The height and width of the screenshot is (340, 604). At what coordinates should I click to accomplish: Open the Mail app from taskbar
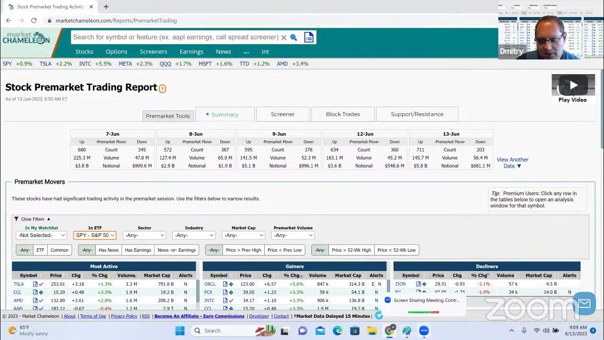coord(320,331)
